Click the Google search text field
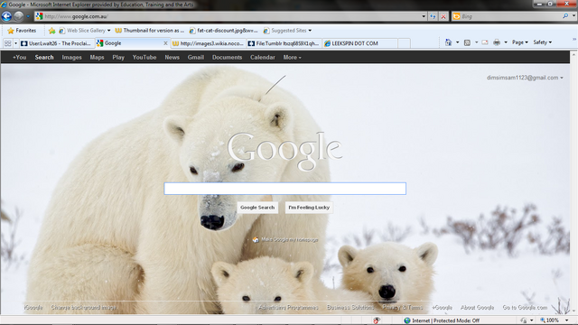 tap(285, 189)
